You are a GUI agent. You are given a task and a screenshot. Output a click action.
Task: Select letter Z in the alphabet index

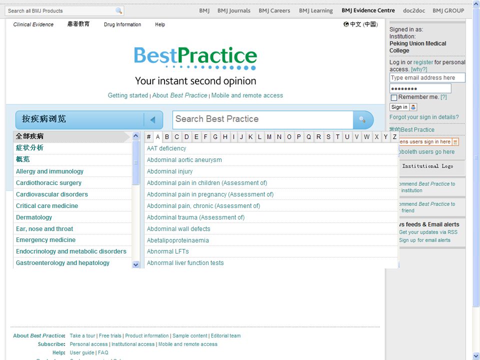pyautogui.click(x=394, y=137)
